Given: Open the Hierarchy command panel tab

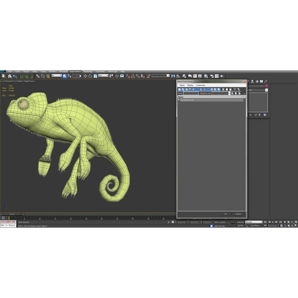Looking at the screenshot, I should 252,81.
